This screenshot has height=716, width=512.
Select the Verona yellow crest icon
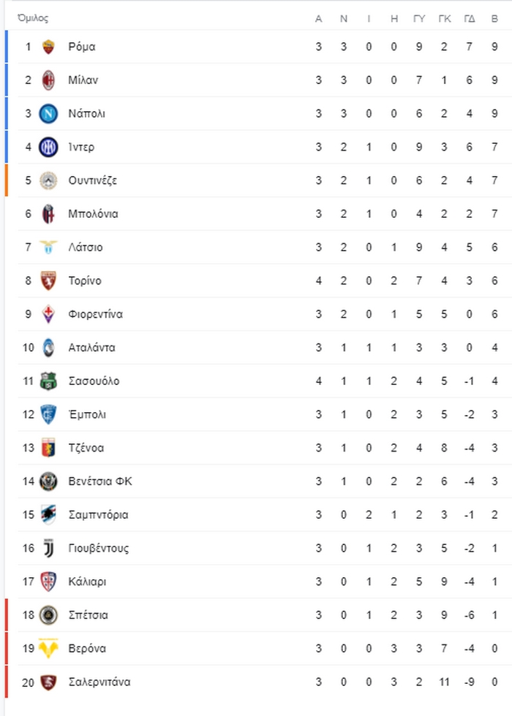tap(48, 649)
